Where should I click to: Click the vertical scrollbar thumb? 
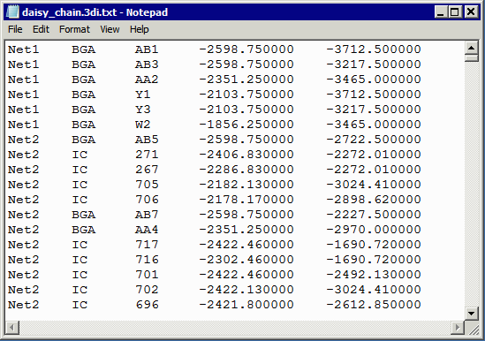[471, 58]
